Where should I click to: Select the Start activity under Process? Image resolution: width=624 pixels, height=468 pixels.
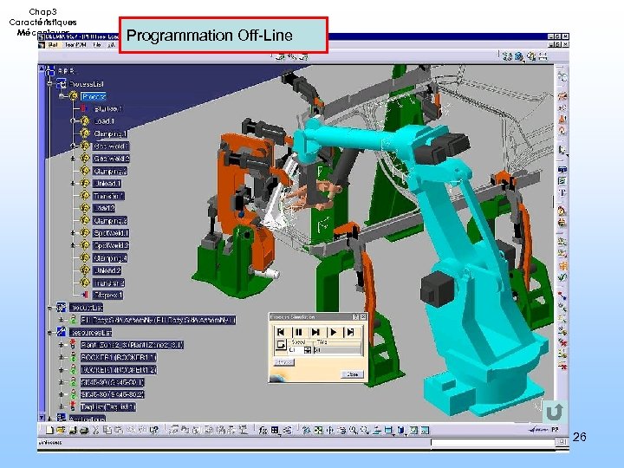107,108
